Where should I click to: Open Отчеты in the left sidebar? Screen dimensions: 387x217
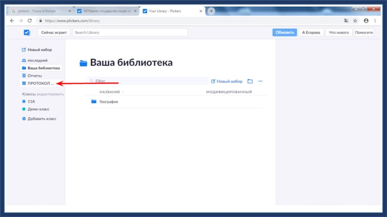(34, 76)
